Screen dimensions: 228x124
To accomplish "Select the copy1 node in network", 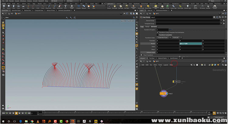I will click(x=164, y=94).
